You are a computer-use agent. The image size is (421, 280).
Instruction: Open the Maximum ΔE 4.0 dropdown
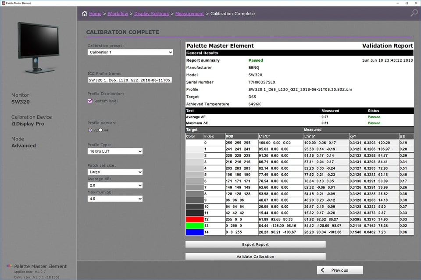pos(115,199)
